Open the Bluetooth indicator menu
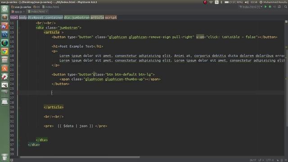 221,2
